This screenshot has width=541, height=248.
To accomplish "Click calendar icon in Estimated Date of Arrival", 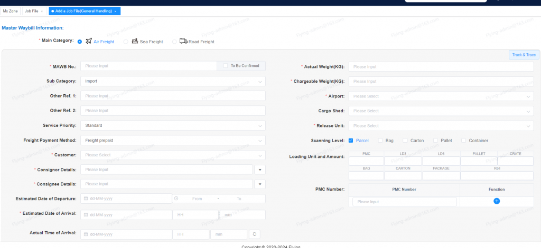I will 86,215.
